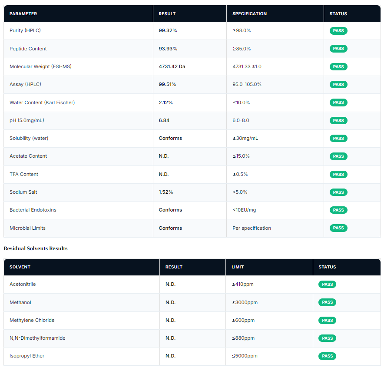Screen dimensions: 384x374
Task: Click the 93.93% result value
Action: 168,49
